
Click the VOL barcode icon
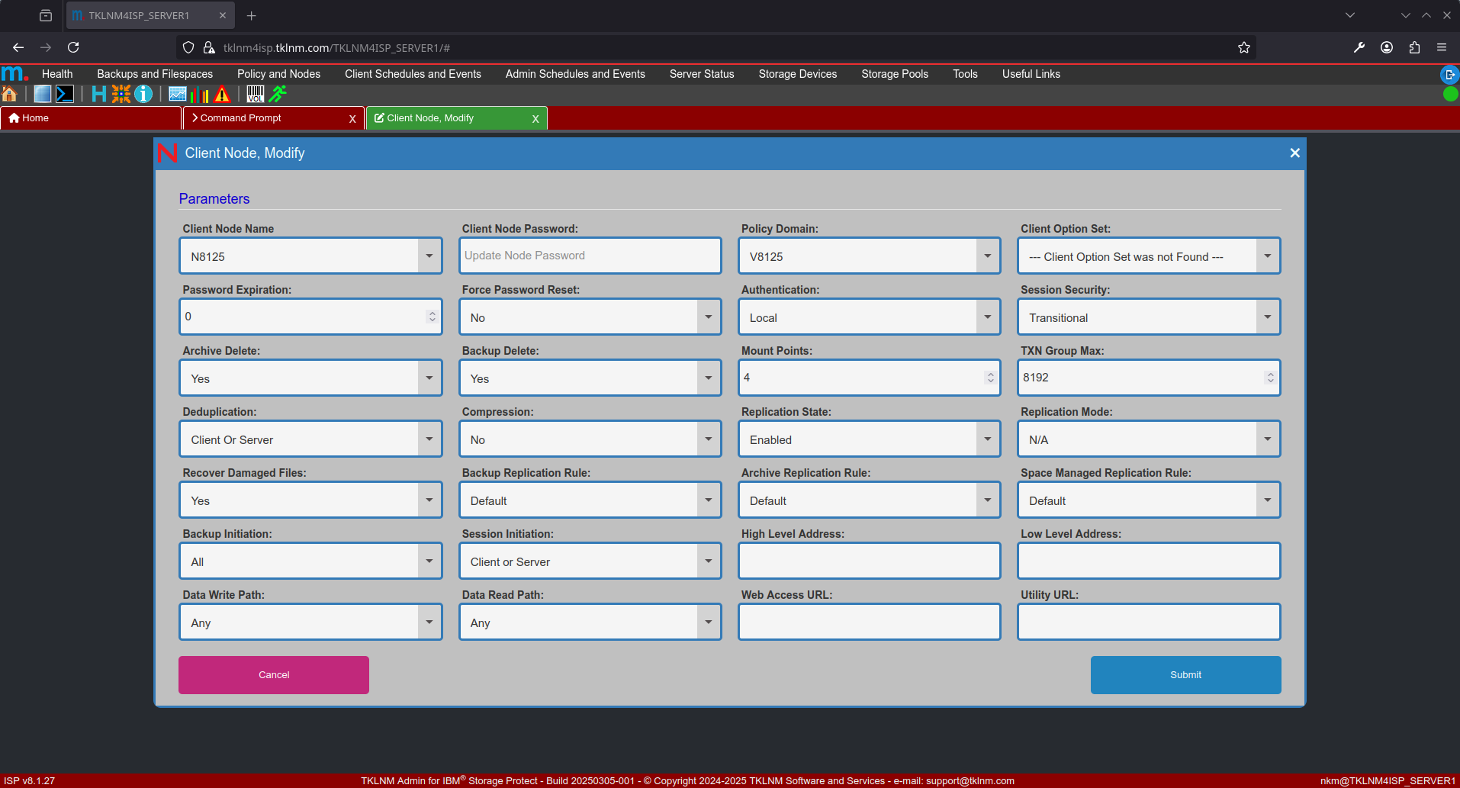256,94
